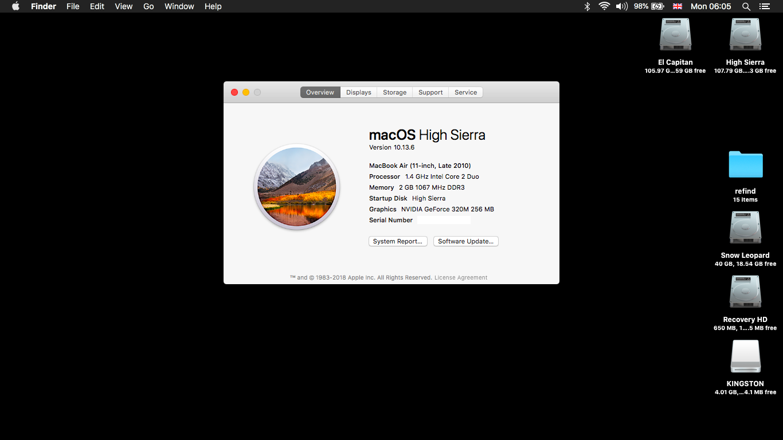This screenshot has width=783, height=440.
Task: Open the Help menu
Action: tap(213, 6)
